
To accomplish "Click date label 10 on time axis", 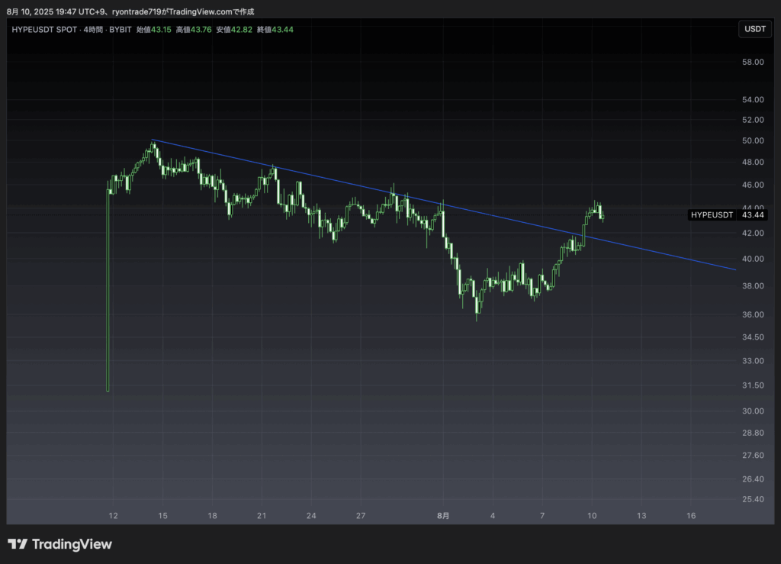I will (x=592, y=516).
